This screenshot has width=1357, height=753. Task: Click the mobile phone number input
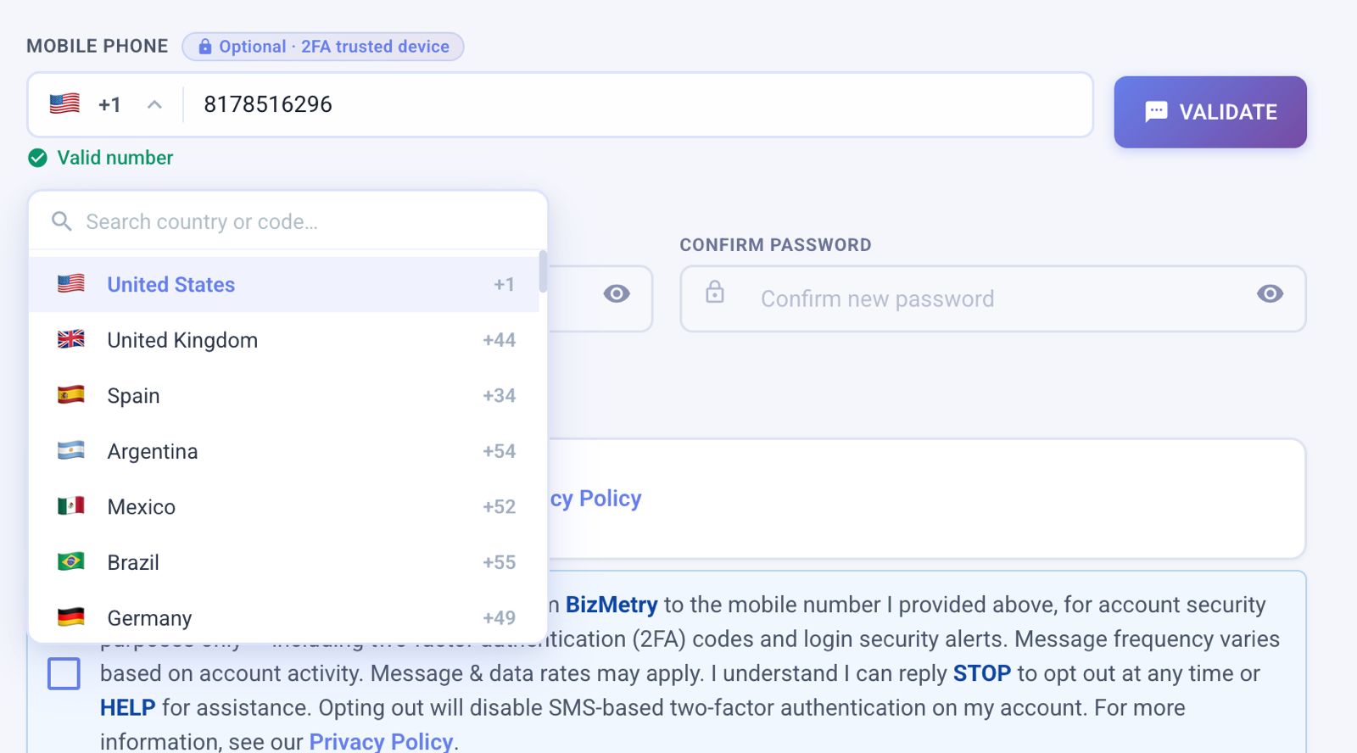638,104
